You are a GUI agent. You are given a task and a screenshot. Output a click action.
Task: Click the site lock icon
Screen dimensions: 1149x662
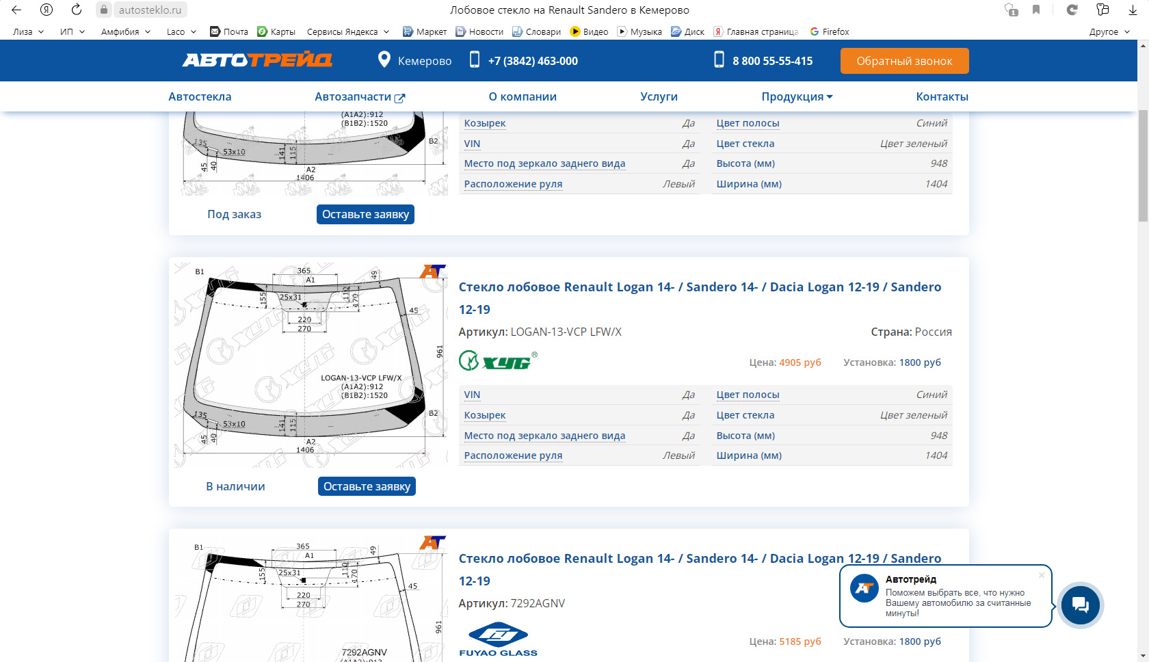point(104,10)
